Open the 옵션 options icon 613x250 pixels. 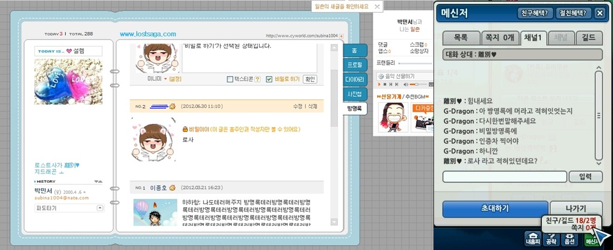(569, 238)
